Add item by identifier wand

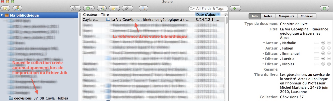[102, 8]
